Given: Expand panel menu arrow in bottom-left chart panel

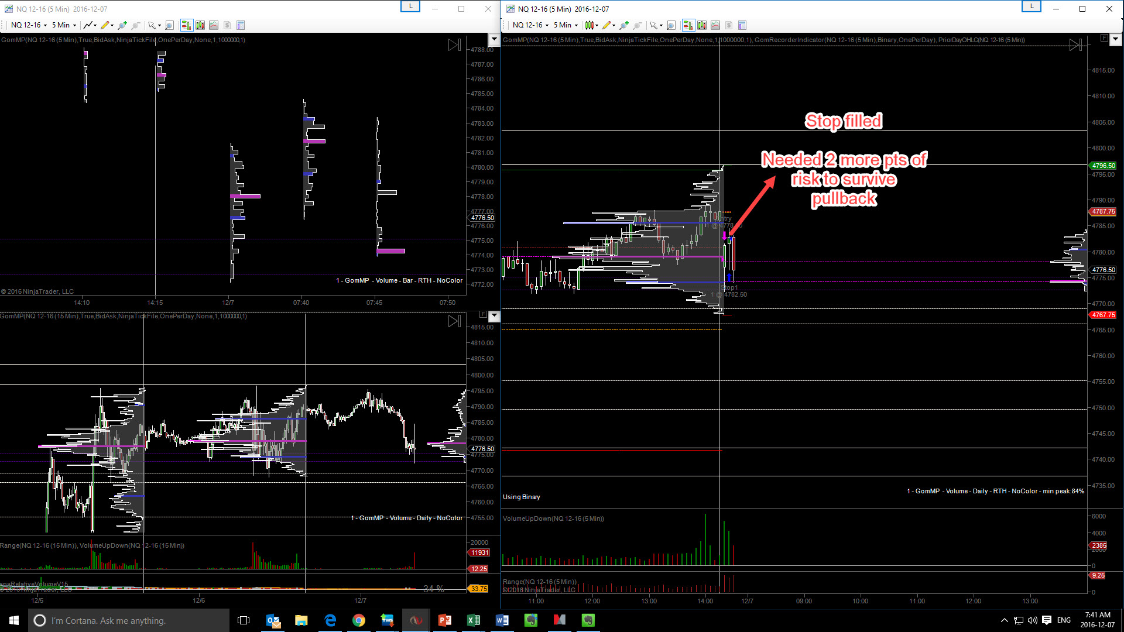Looking at the screenshot, I should (x=494, y=316).
